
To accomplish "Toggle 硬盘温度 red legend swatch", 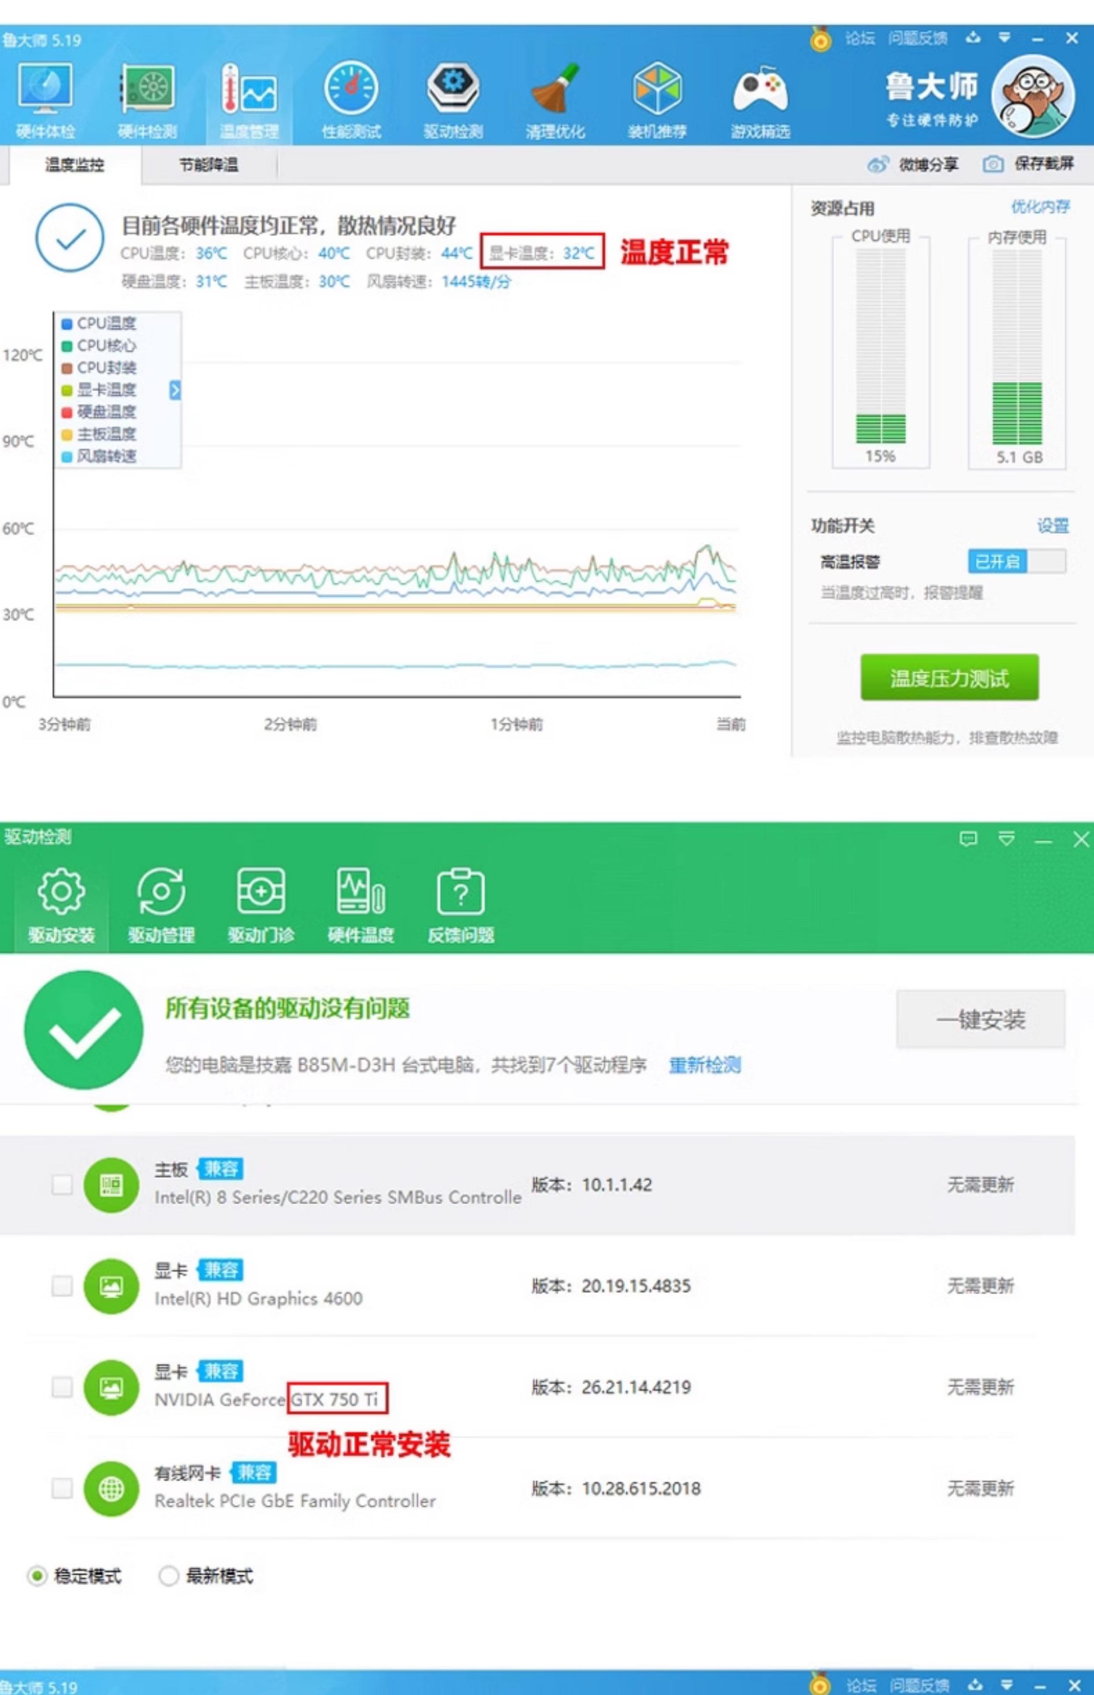I will coord(67,412).
